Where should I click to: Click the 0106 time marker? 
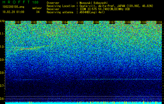pos(96,22)
